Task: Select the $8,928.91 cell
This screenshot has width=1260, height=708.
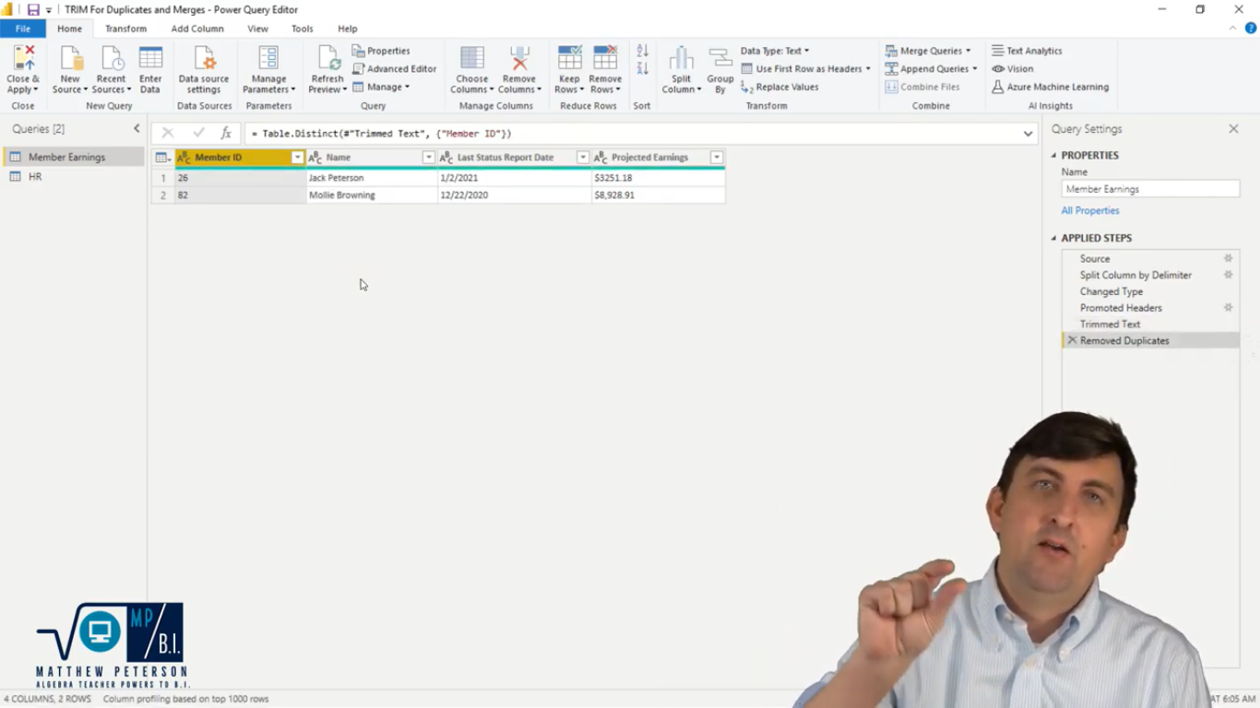Action: tap(658, 195)
